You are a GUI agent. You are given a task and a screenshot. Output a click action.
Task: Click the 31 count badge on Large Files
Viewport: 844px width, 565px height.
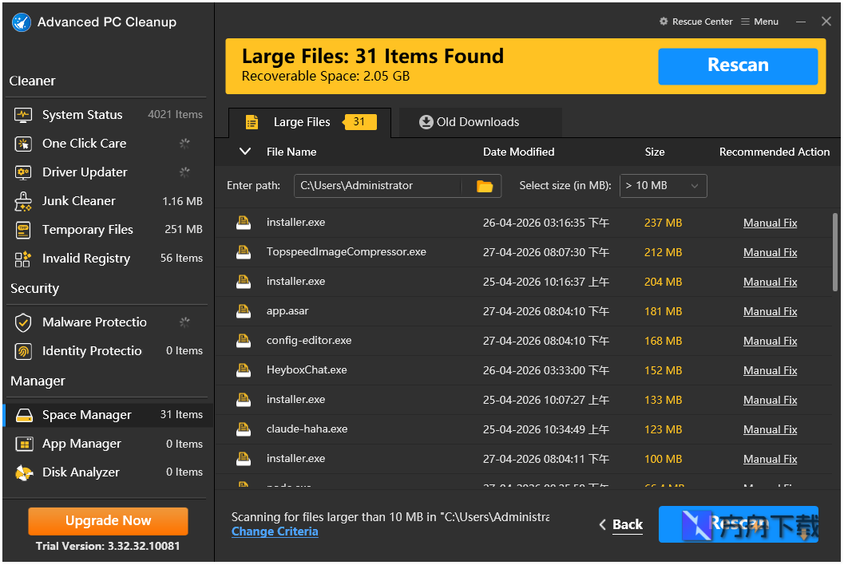pyautogui.click(x=359, y=122)
